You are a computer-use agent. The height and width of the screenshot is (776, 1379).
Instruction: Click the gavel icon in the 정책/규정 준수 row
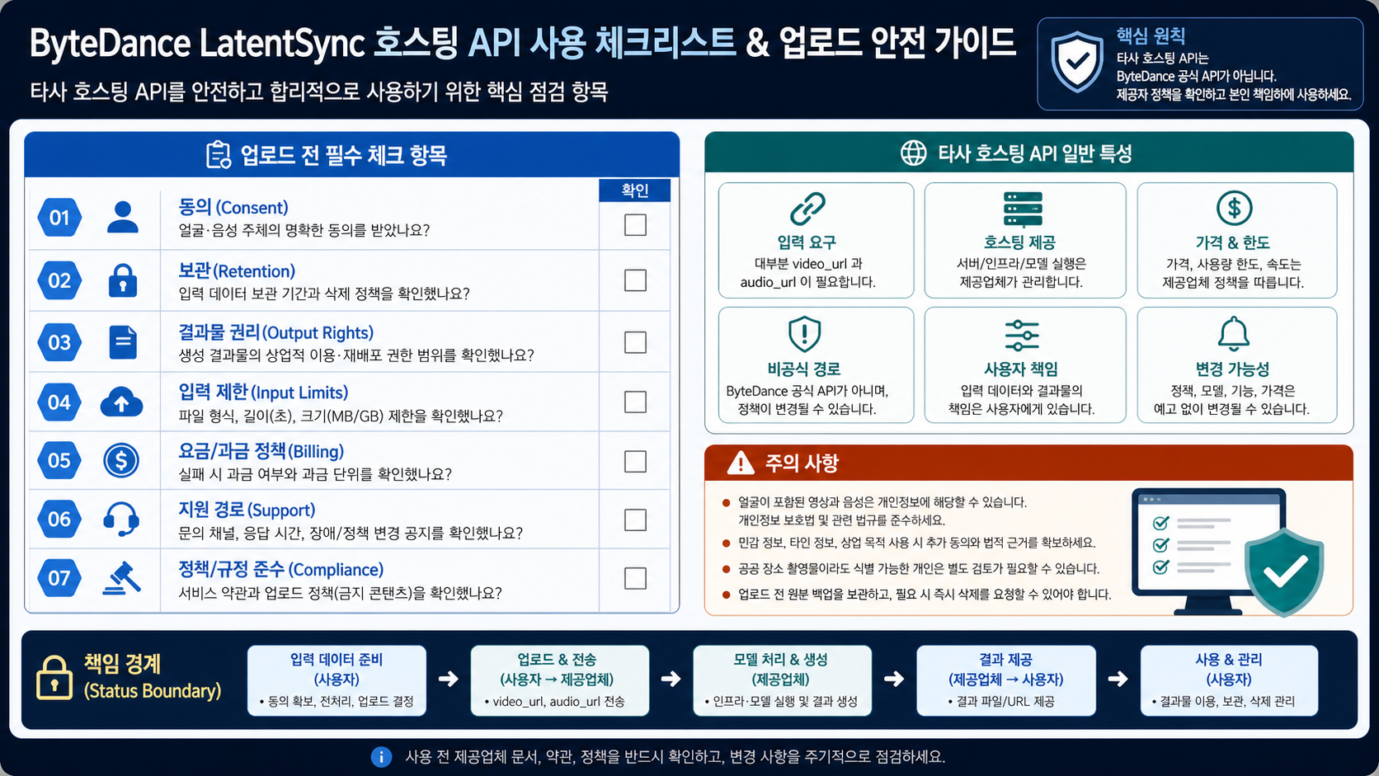click(x=121, y=577)
